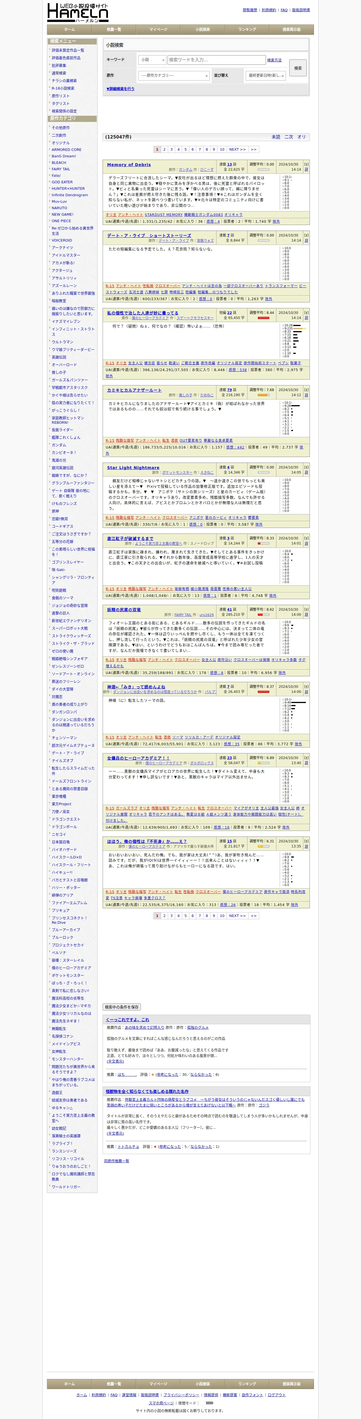Click the rating bar for カミキヒカルアナザールート
This screenshot has width=361, height=1419.
[x=264, y=395]
